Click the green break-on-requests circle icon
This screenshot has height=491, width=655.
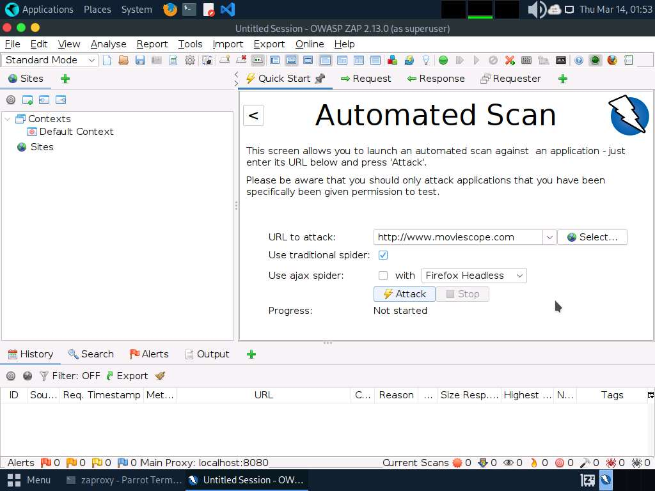pyautogui.click(x=443, y=60)
